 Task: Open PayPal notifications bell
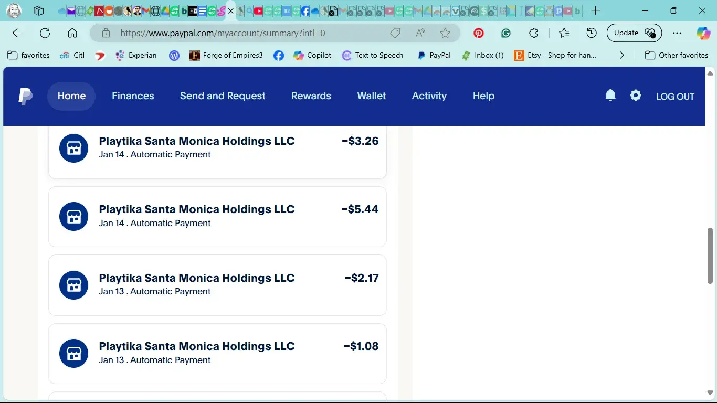tap(610, 96)
